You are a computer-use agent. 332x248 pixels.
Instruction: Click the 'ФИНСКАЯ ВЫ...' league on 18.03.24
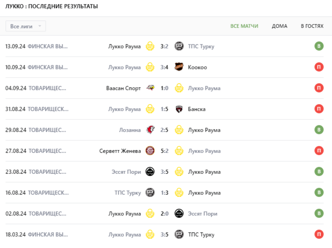pos(48,235)
